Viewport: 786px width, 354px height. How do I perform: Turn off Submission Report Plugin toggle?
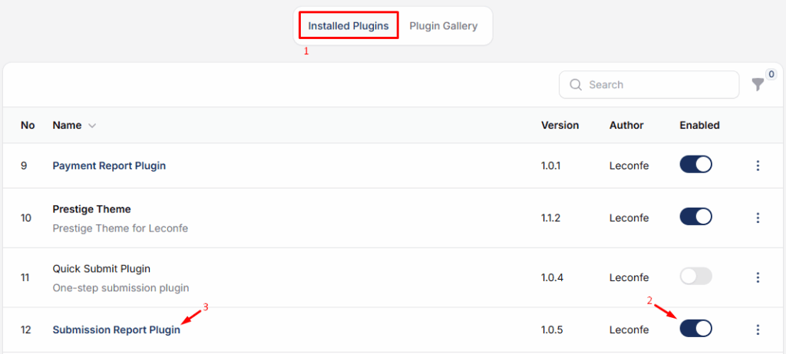(x=695, y=329)
